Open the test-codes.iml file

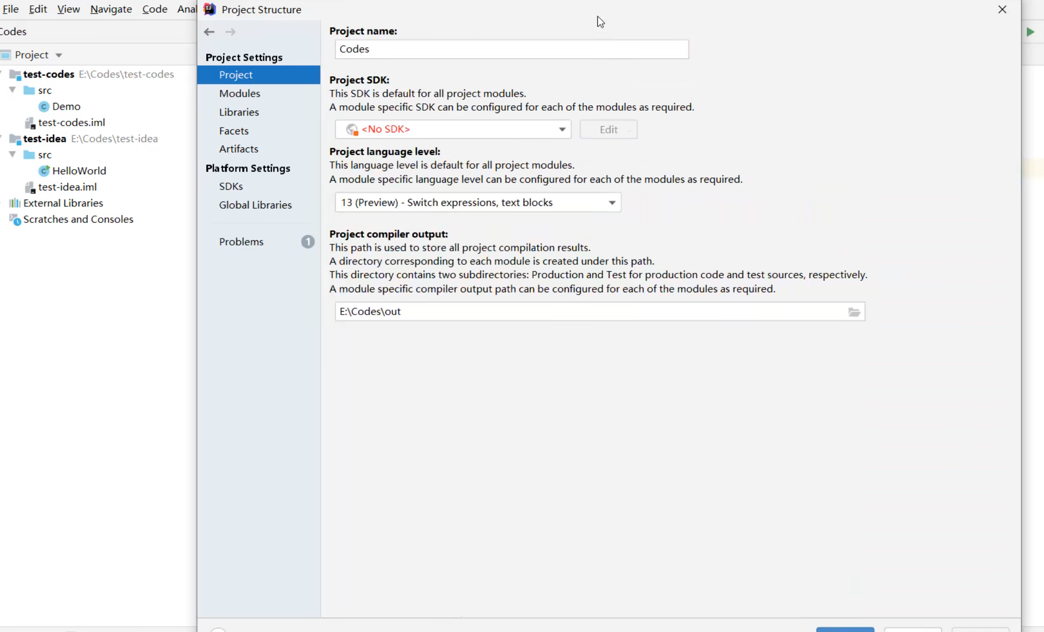(71, 122)
